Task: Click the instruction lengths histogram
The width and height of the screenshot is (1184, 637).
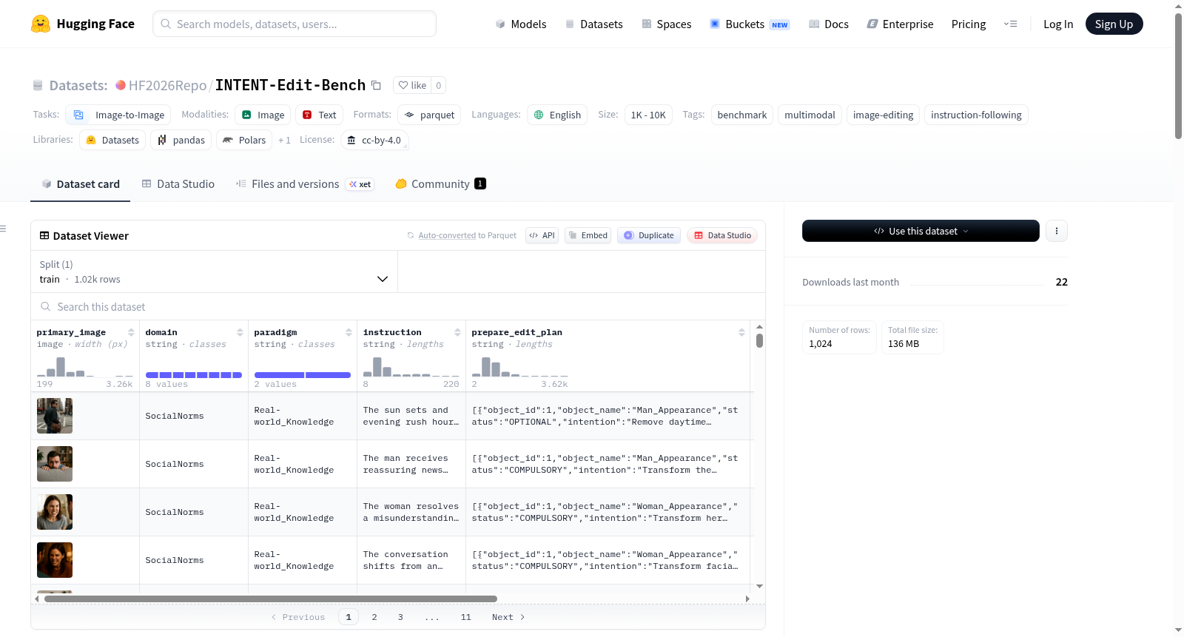Action: click(x=411, y=367)
